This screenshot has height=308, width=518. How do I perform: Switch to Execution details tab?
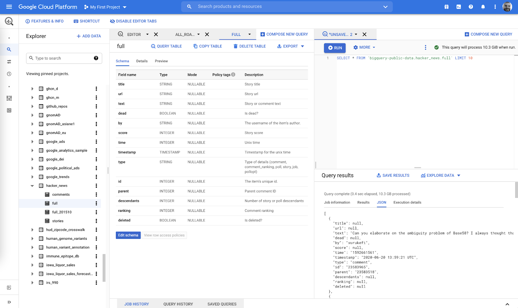407,203
